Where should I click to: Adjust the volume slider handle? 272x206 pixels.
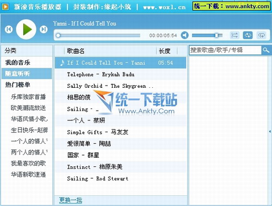(x=217, y=35)
